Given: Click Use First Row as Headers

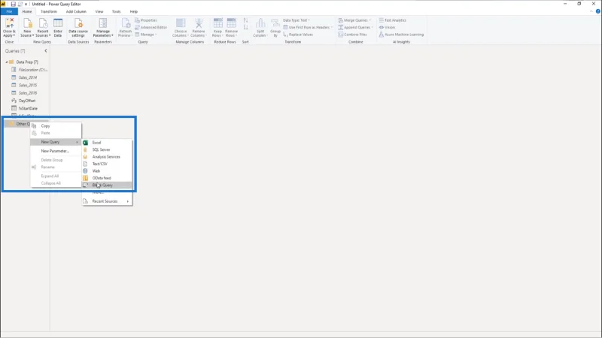Looking at the screenshot, I should tap(308, 27).
